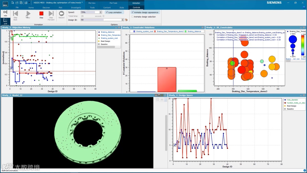Click the save project icon

point(21,3)
